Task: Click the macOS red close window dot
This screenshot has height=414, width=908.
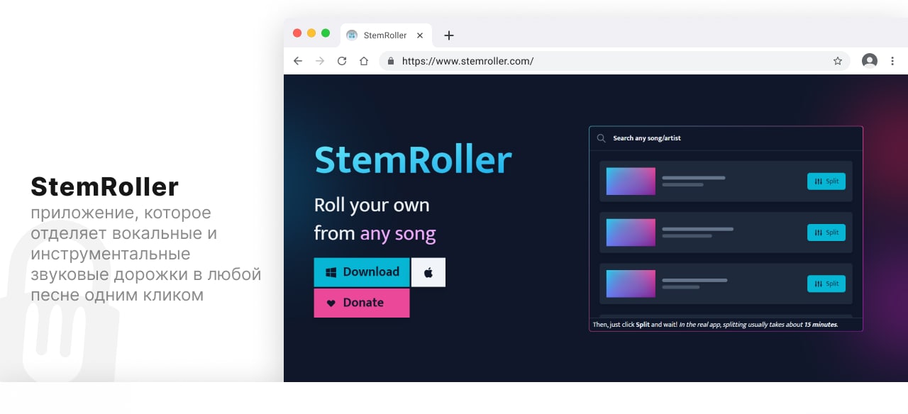Action: pos(297,33)
